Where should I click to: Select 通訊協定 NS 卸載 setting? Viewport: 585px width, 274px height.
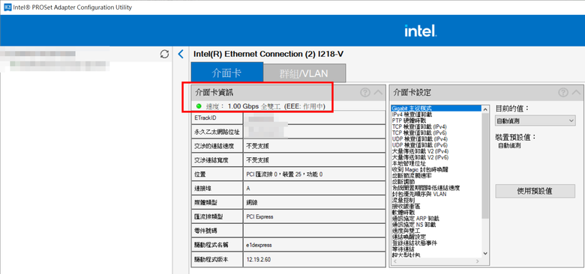click(415, 225)
